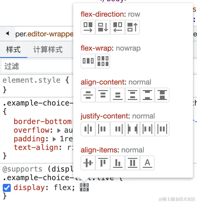This screenshot has width=197, height=203.
Task: Set align-content to center
Action: point(88,95)
